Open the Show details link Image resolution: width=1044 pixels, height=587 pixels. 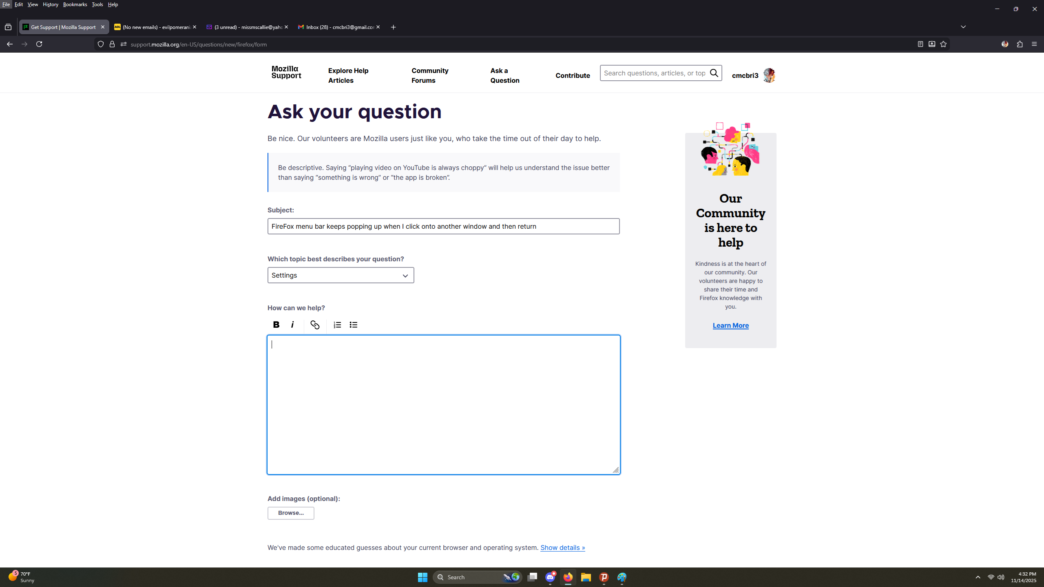(562, 547)
